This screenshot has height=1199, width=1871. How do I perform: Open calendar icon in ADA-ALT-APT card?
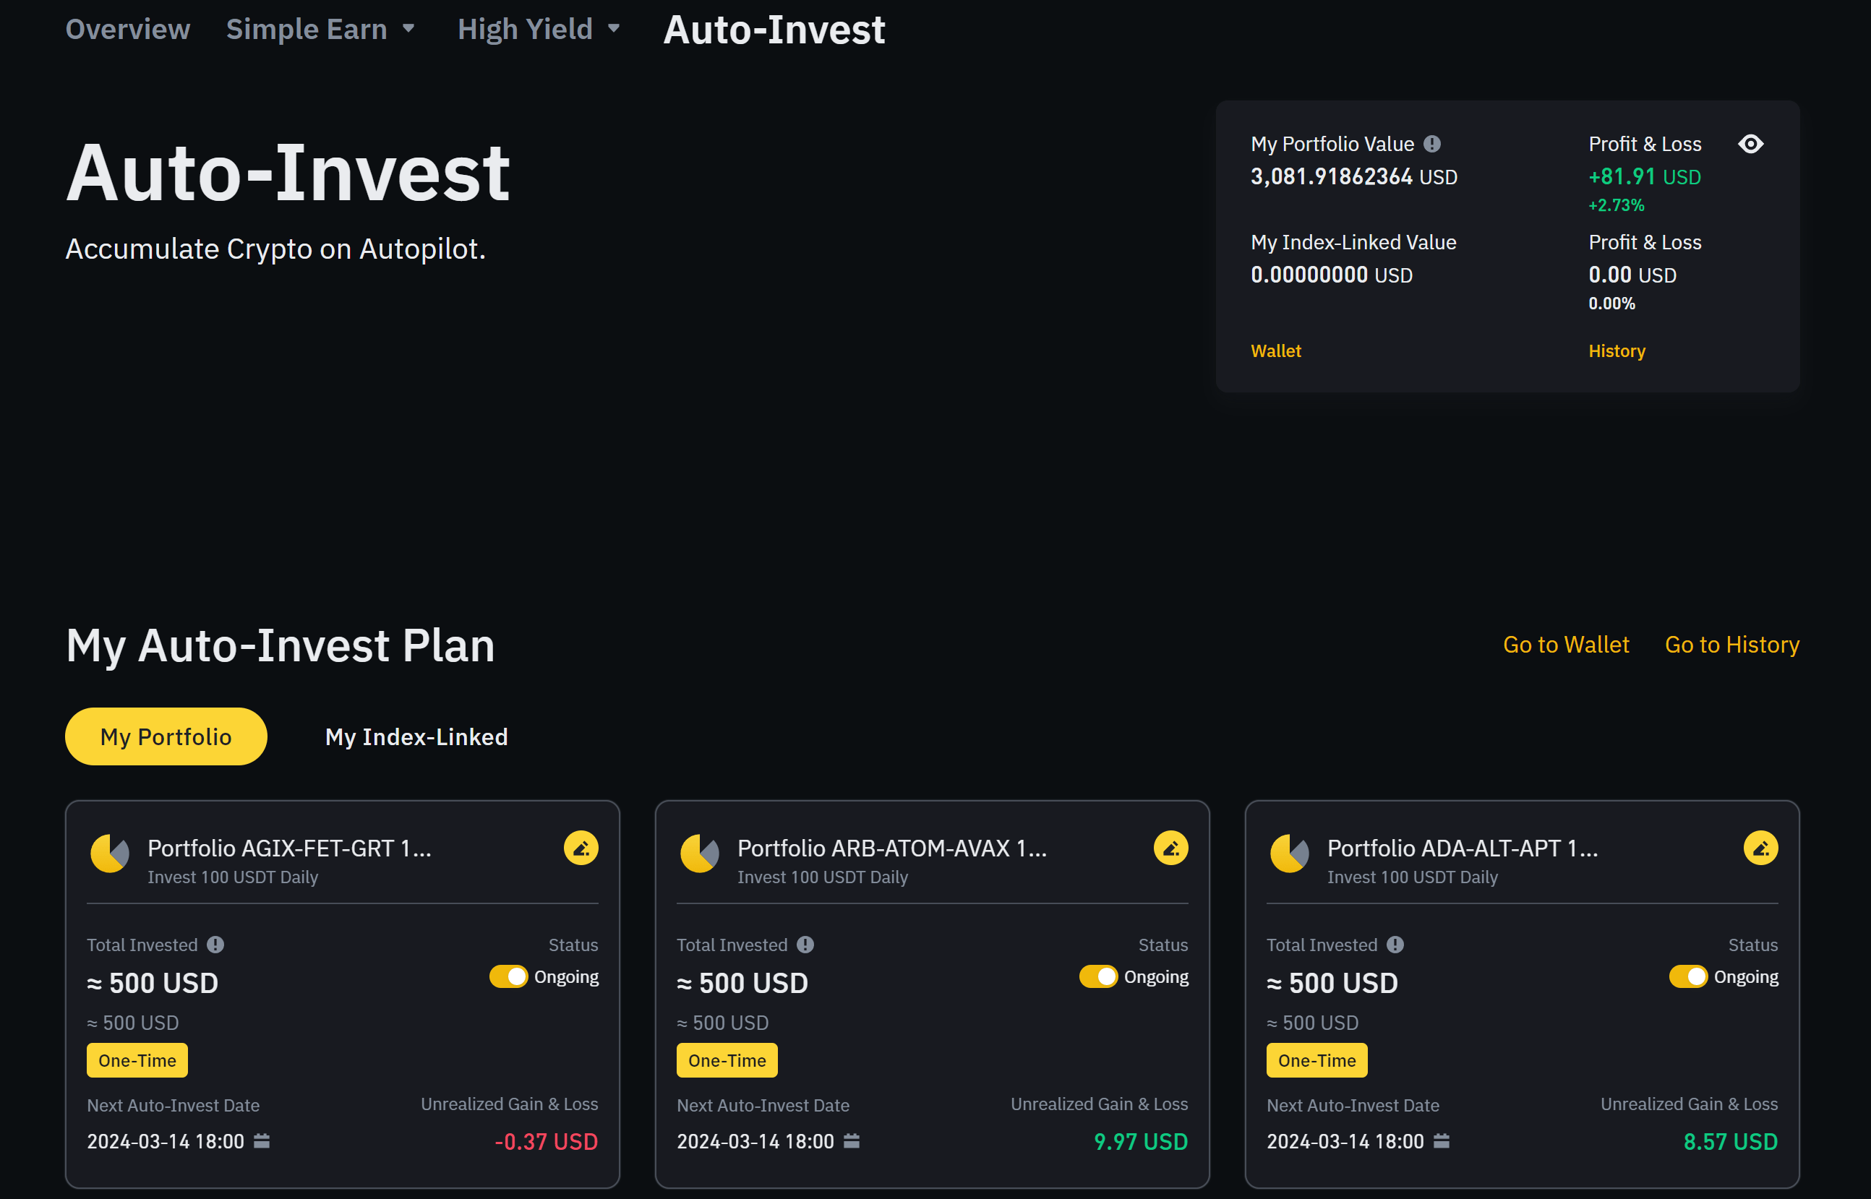[x=1442, y=1140]
